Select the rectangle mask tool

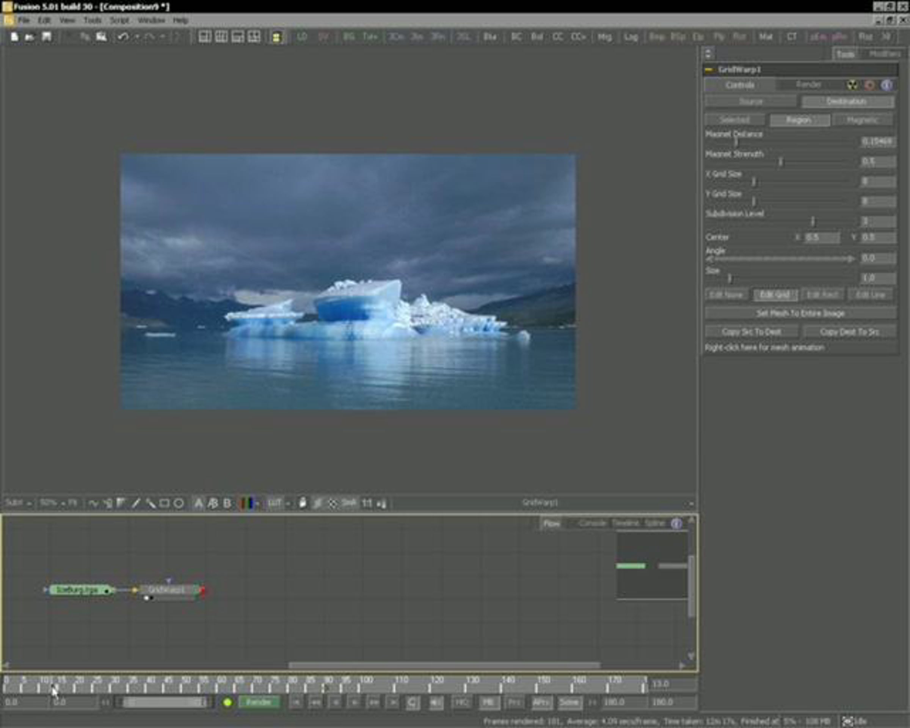coord(165,503)
